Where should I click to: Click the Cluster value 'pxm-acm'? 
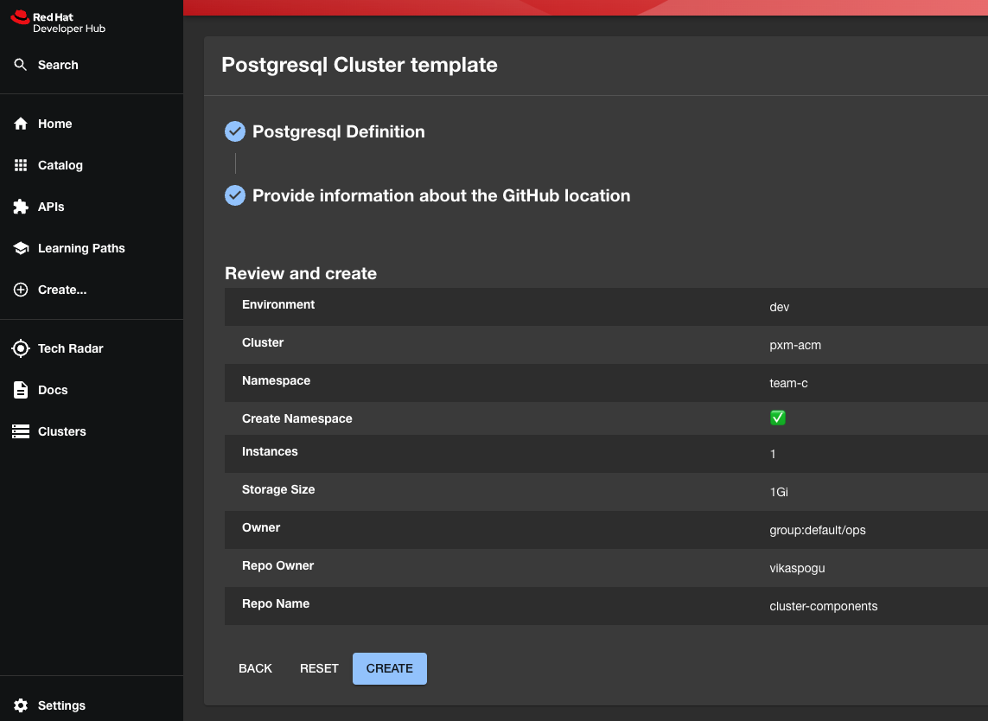point(795,346)
